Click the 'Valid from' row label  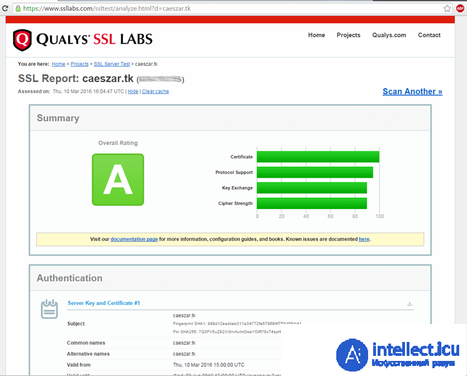tap(79, 365)
